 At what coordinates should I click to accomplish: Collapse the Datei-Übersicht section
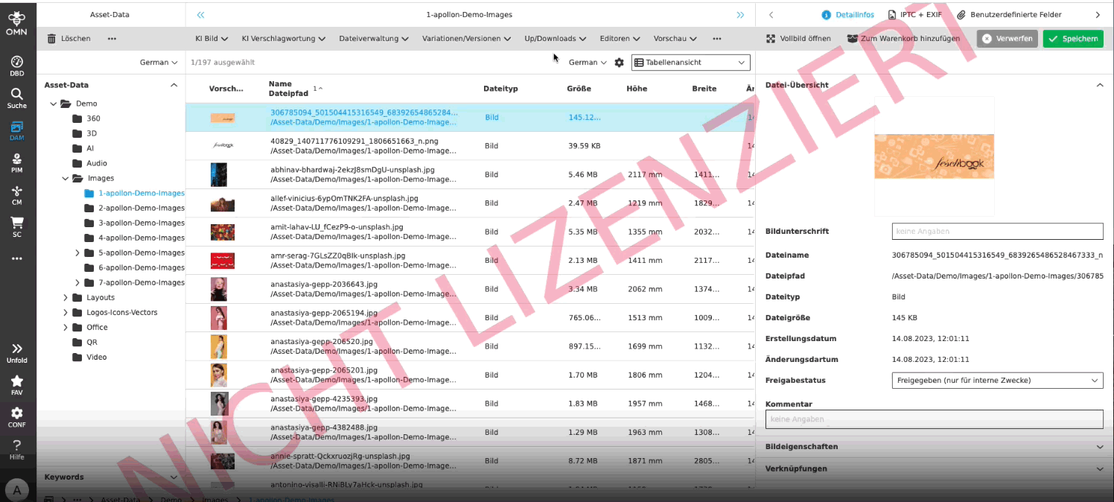pos(1099,85)
